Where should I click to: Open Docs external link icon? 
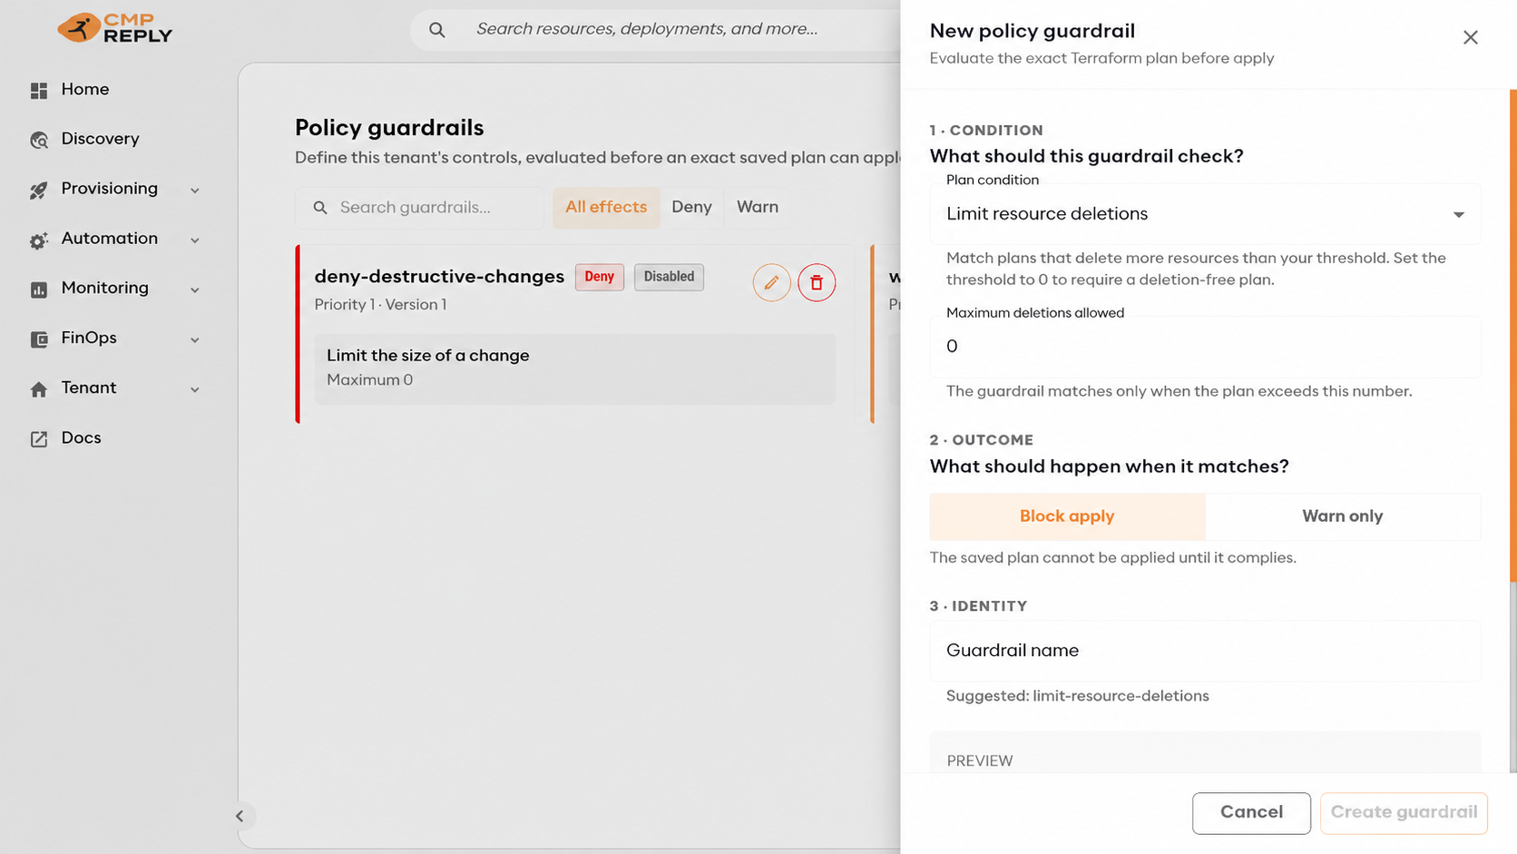(x=39, y=438)
